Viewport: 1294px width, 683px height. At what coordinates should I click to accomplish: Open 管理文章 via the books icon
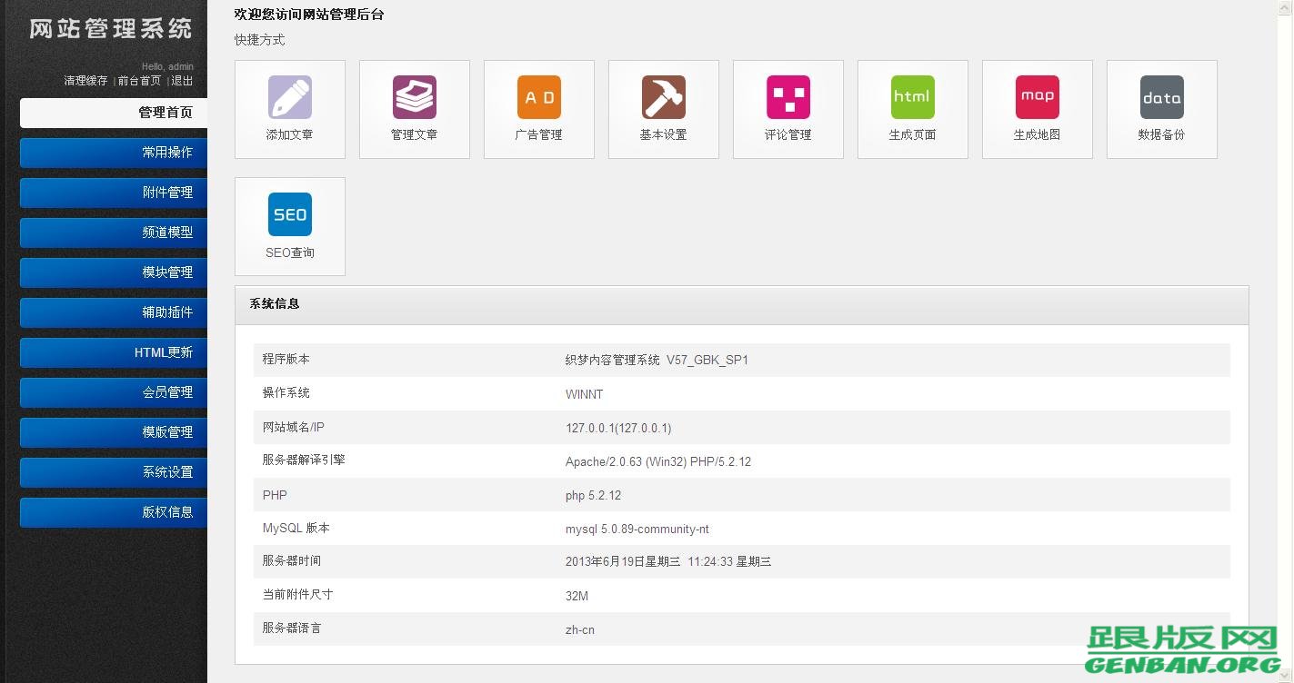pos(414,97)
